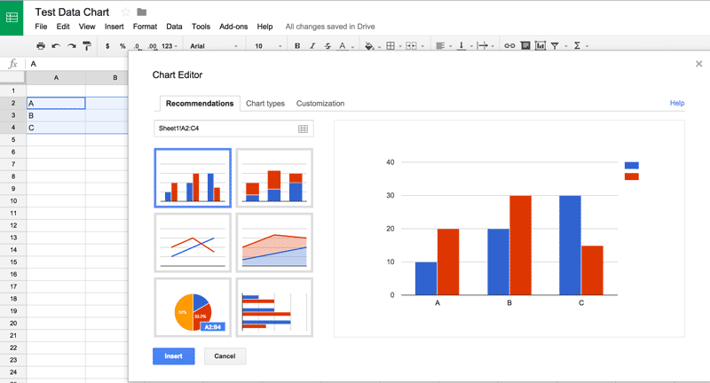Click the move to folder icon

[x=142, y=12]
